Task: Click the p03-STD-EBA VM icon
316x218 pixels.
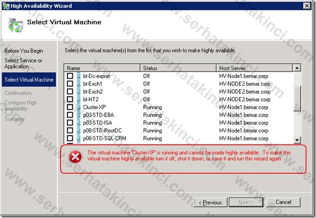Action: pyautogui.click(x=78, y=115)
